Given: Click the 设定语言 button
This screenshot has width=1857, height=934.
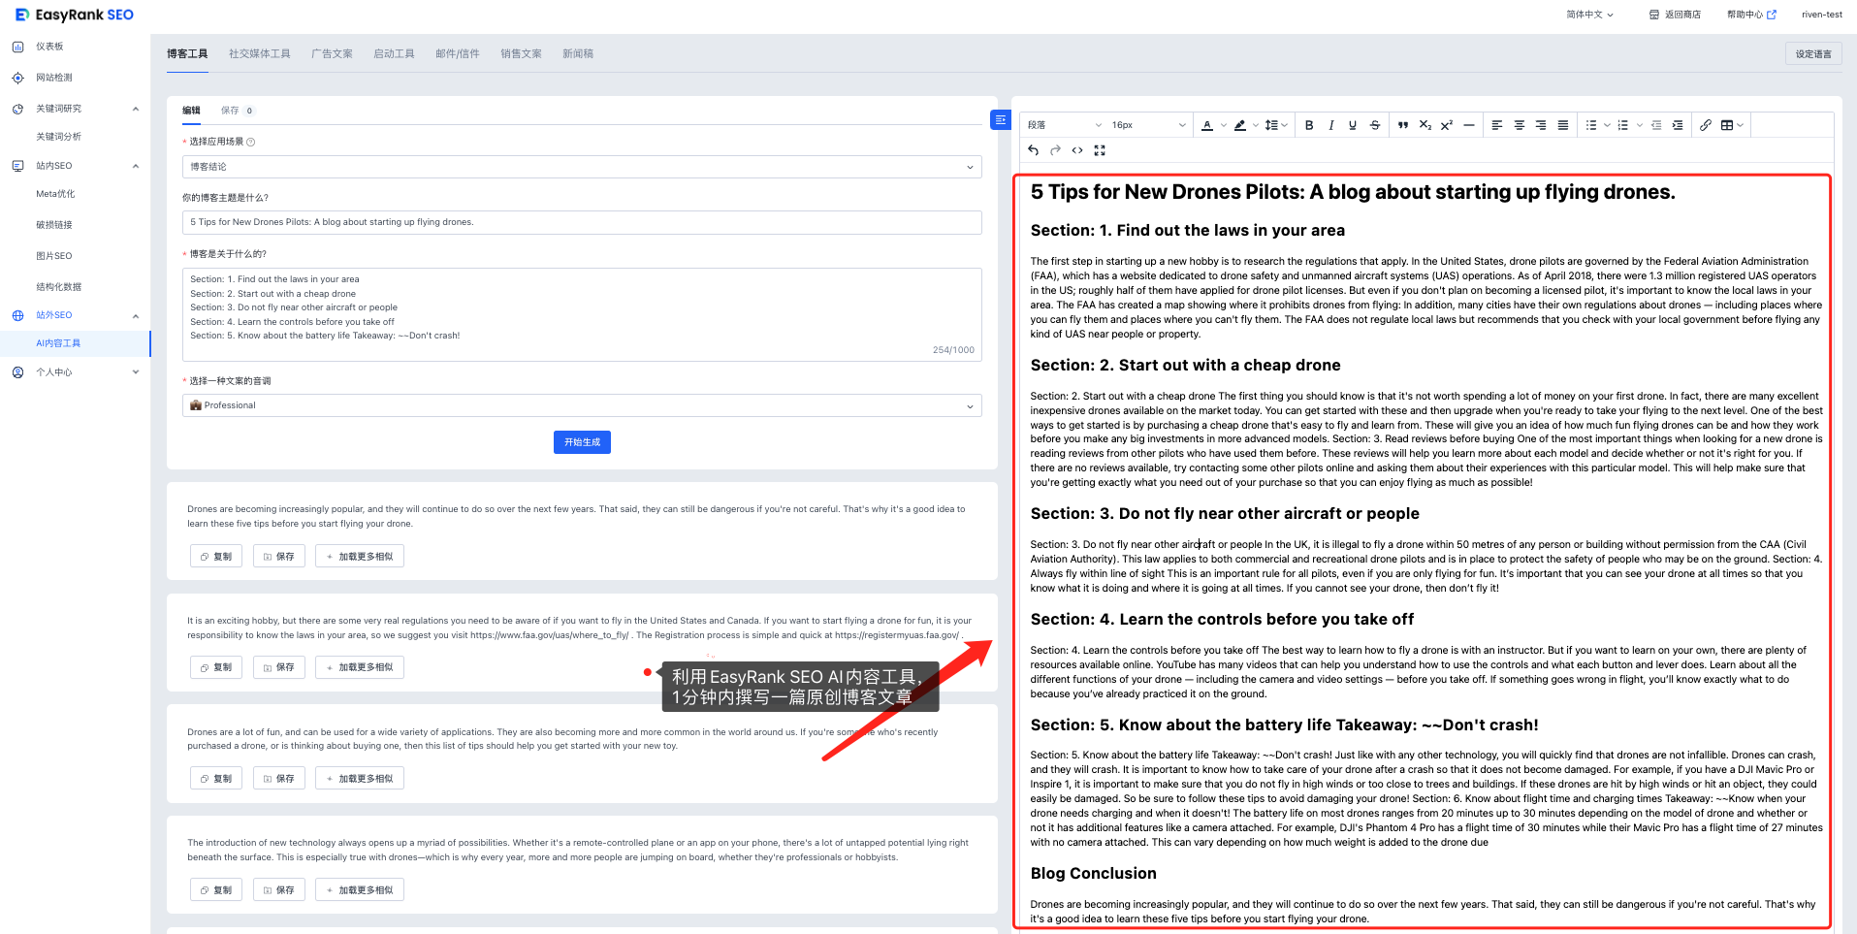Looking at the screenshot, I should click(x=1813, y=54).
